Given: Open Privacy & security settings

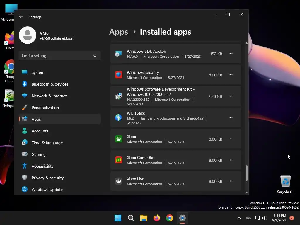Looking at the screenshot, I should click(x=60, y=178).
